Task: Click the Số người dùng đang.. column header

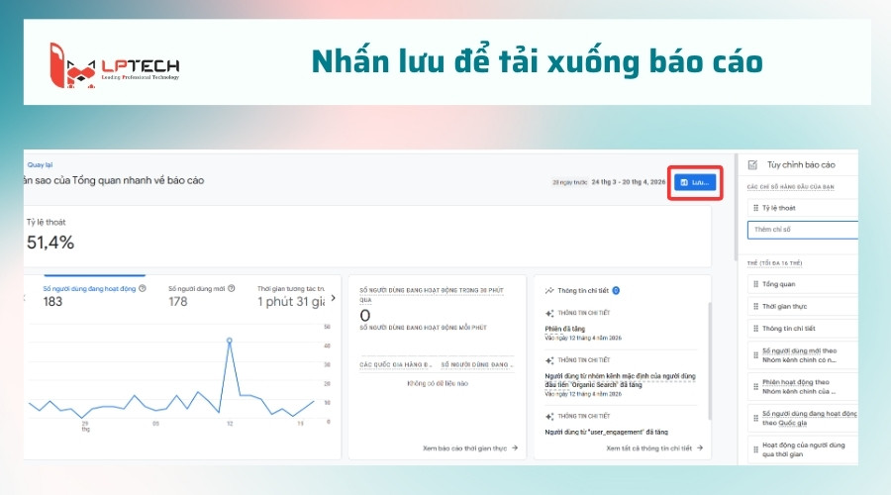Action: [477, 364]
